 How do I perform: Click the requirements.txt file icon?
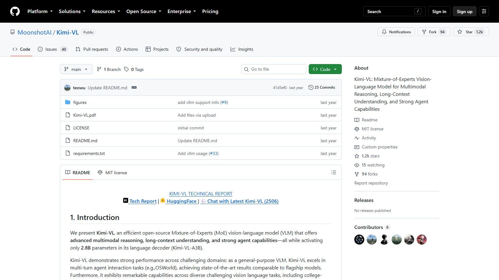point(68,153)
